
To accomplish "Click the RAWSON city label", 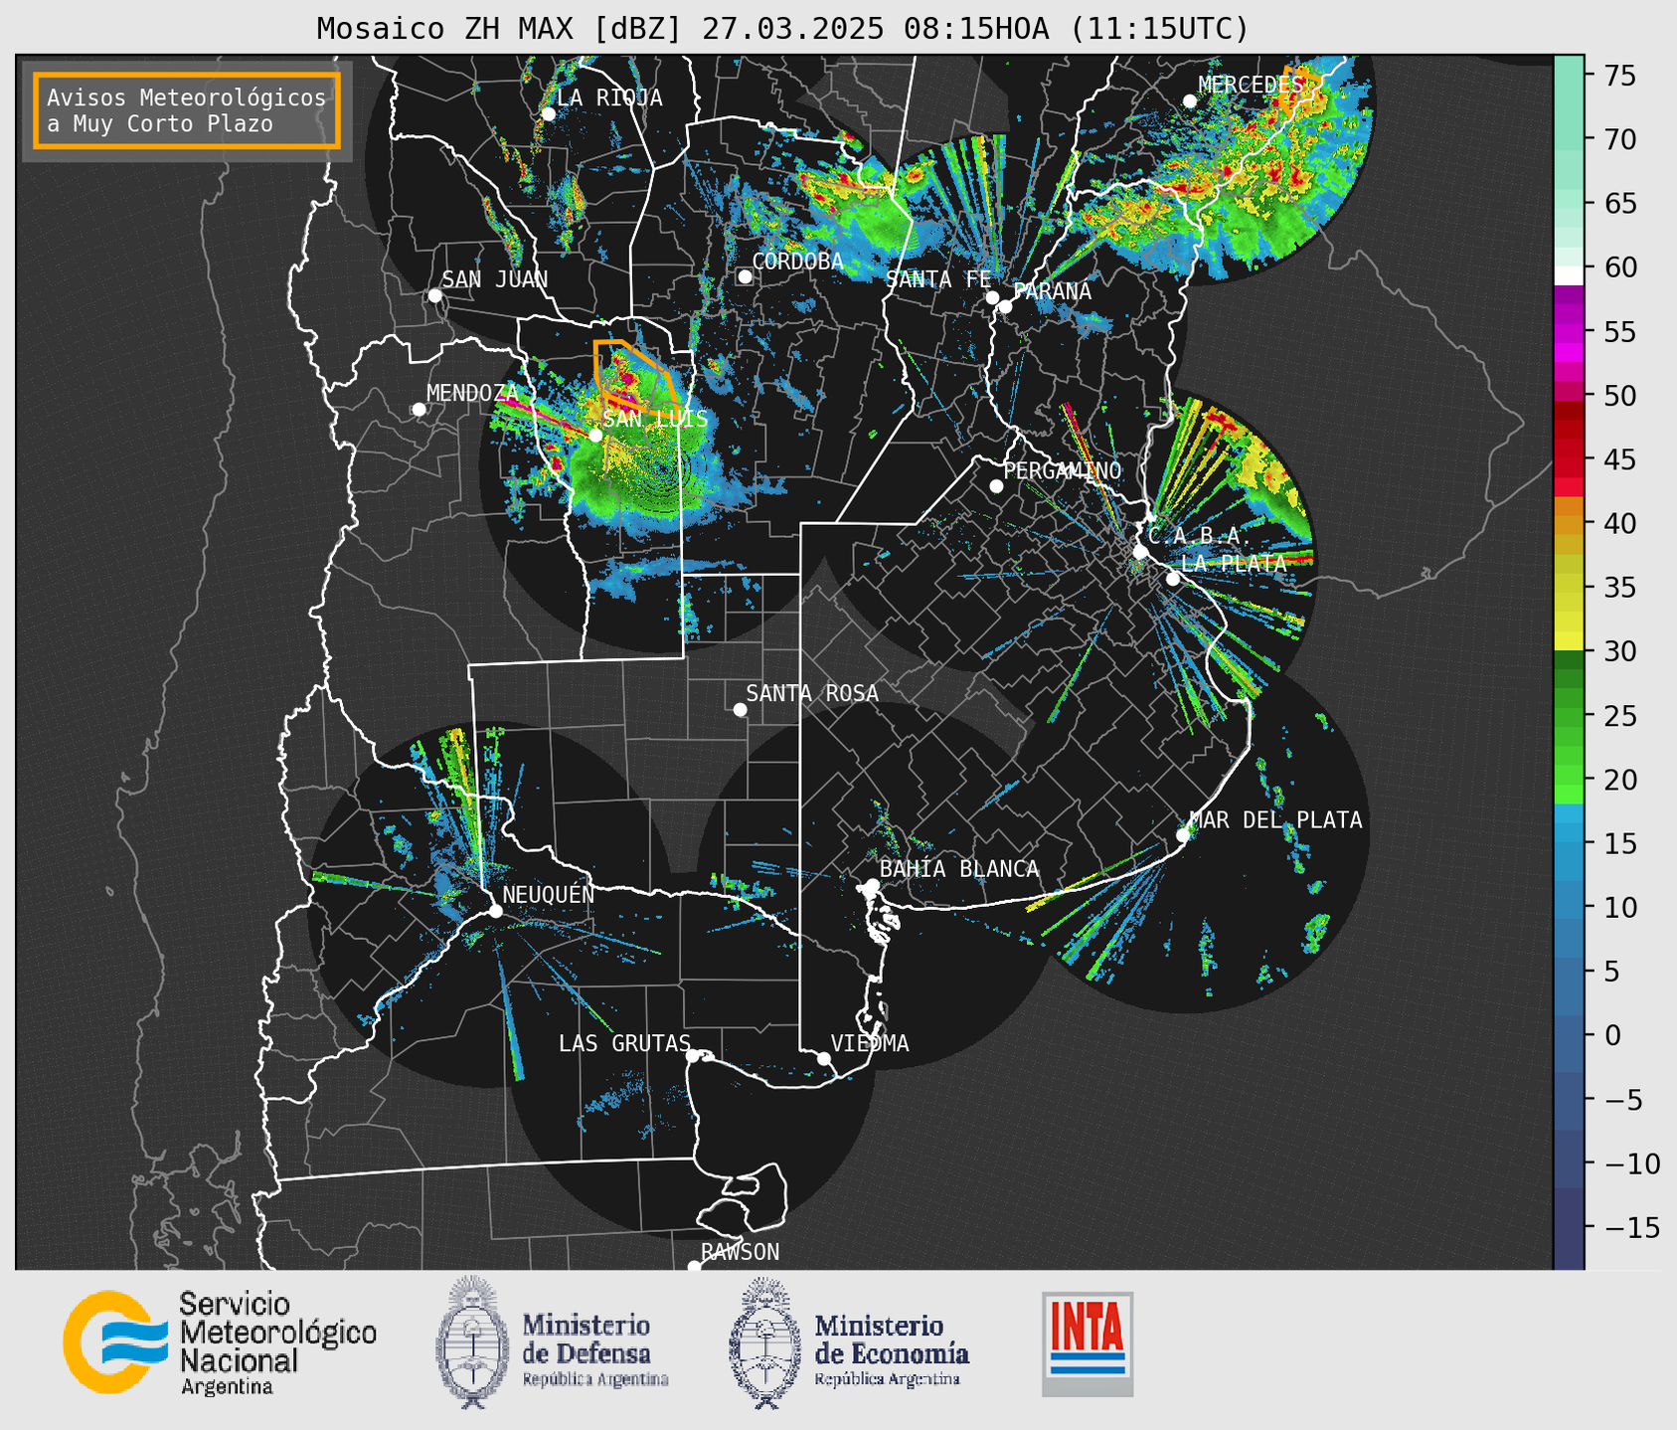I will tap(740, 1252).
